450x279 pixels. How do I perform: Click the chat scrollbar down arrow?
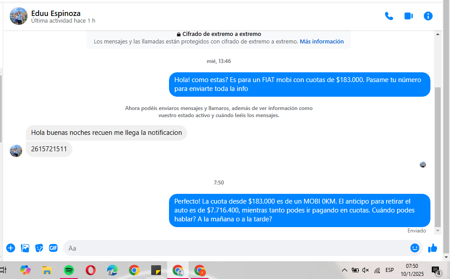coord(438,231)
